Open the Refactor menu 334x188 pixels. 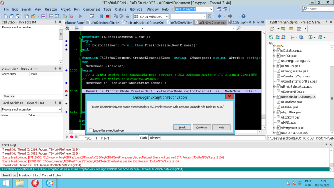pos(51,9)
